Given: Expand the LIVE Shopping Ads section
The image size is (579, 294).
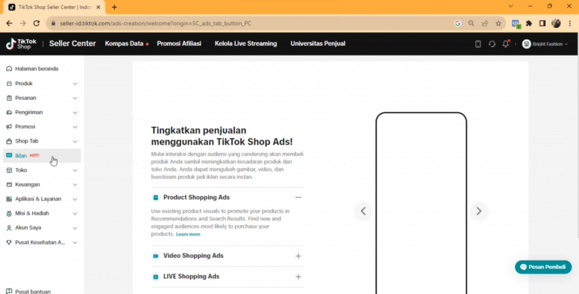Looking at the screenshot, I should point(299,277).
